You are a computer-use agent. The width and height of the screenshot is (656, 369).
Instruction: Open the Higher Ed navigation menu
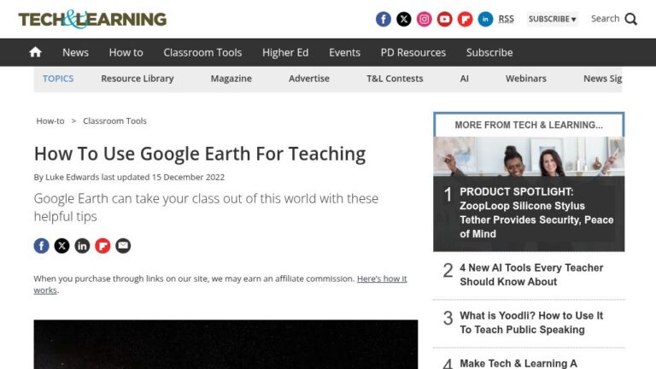[x=285, y=52]
